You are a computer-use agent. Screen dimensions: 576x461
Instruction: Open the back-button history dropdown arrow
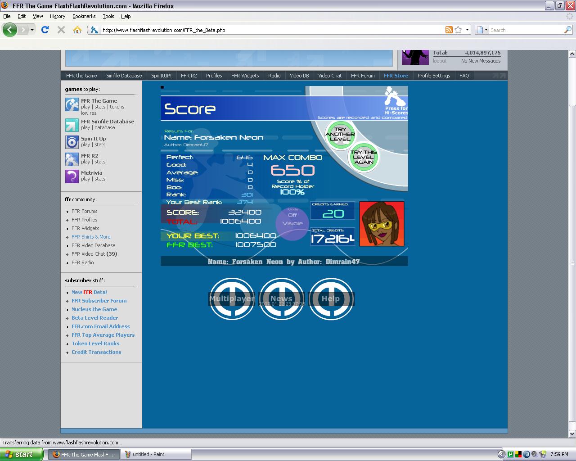[32, 30]
